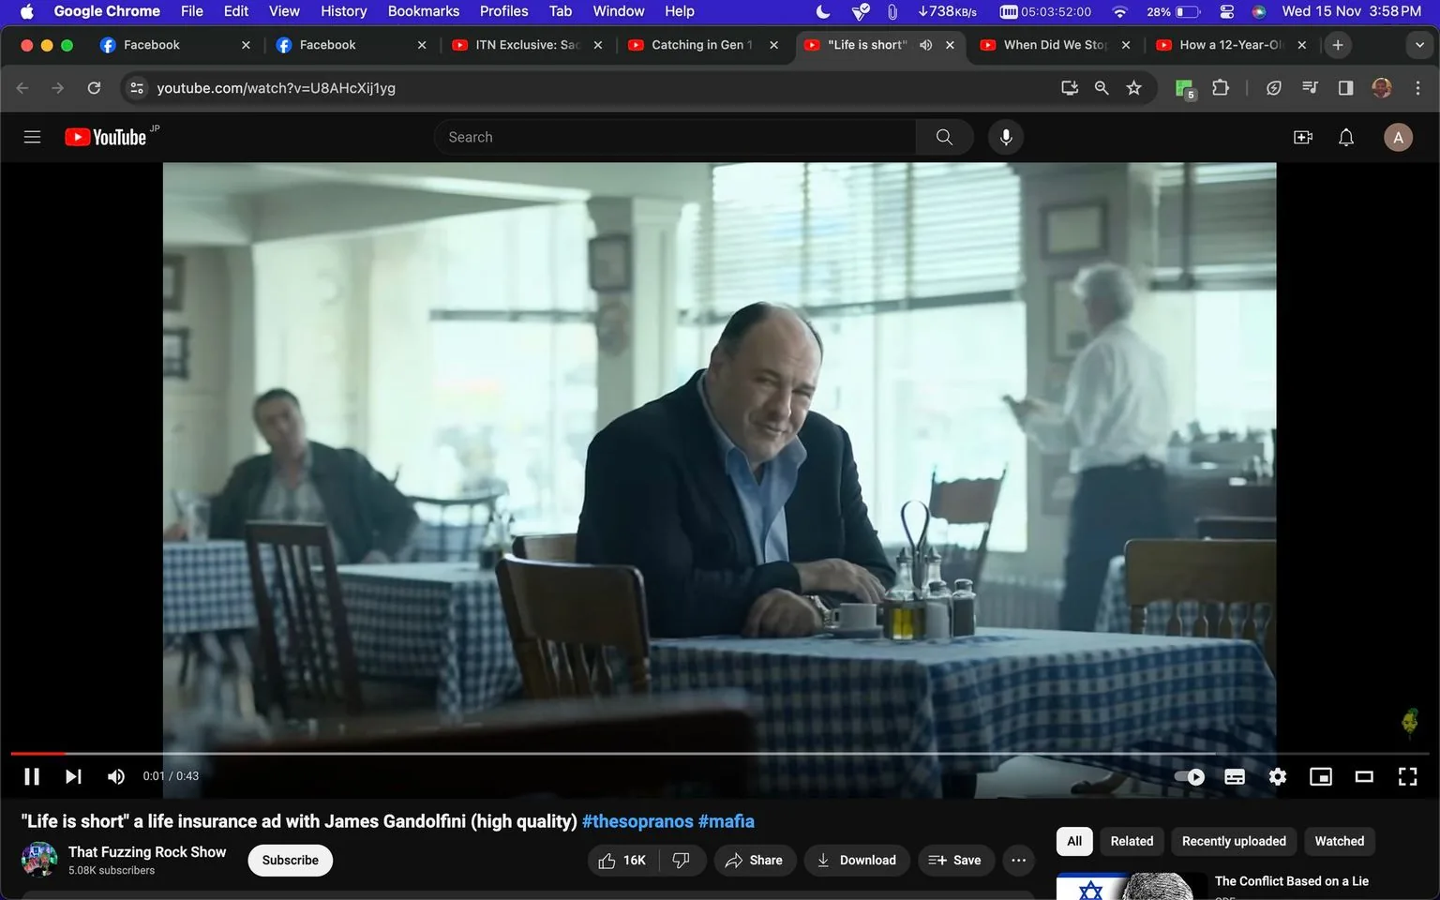Toggle subtitles with the CC button

point(1234,776)
